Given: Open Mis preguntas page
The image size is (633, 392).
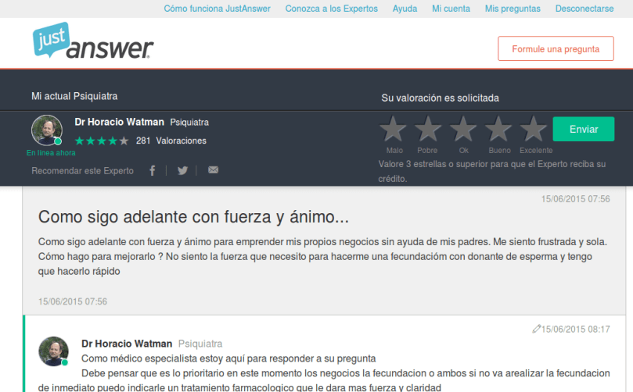Looking at the screenshot, I should coord(513,9).
